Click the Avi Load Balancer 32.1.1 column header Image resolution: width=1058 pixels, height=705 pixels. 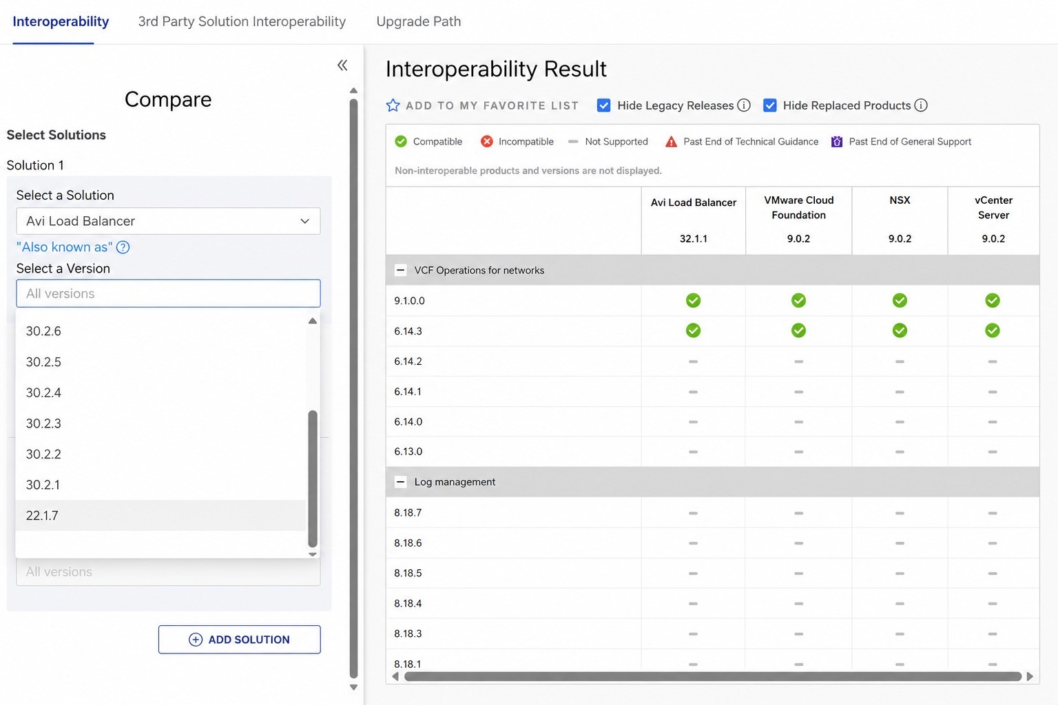click(x=693, y=220)
